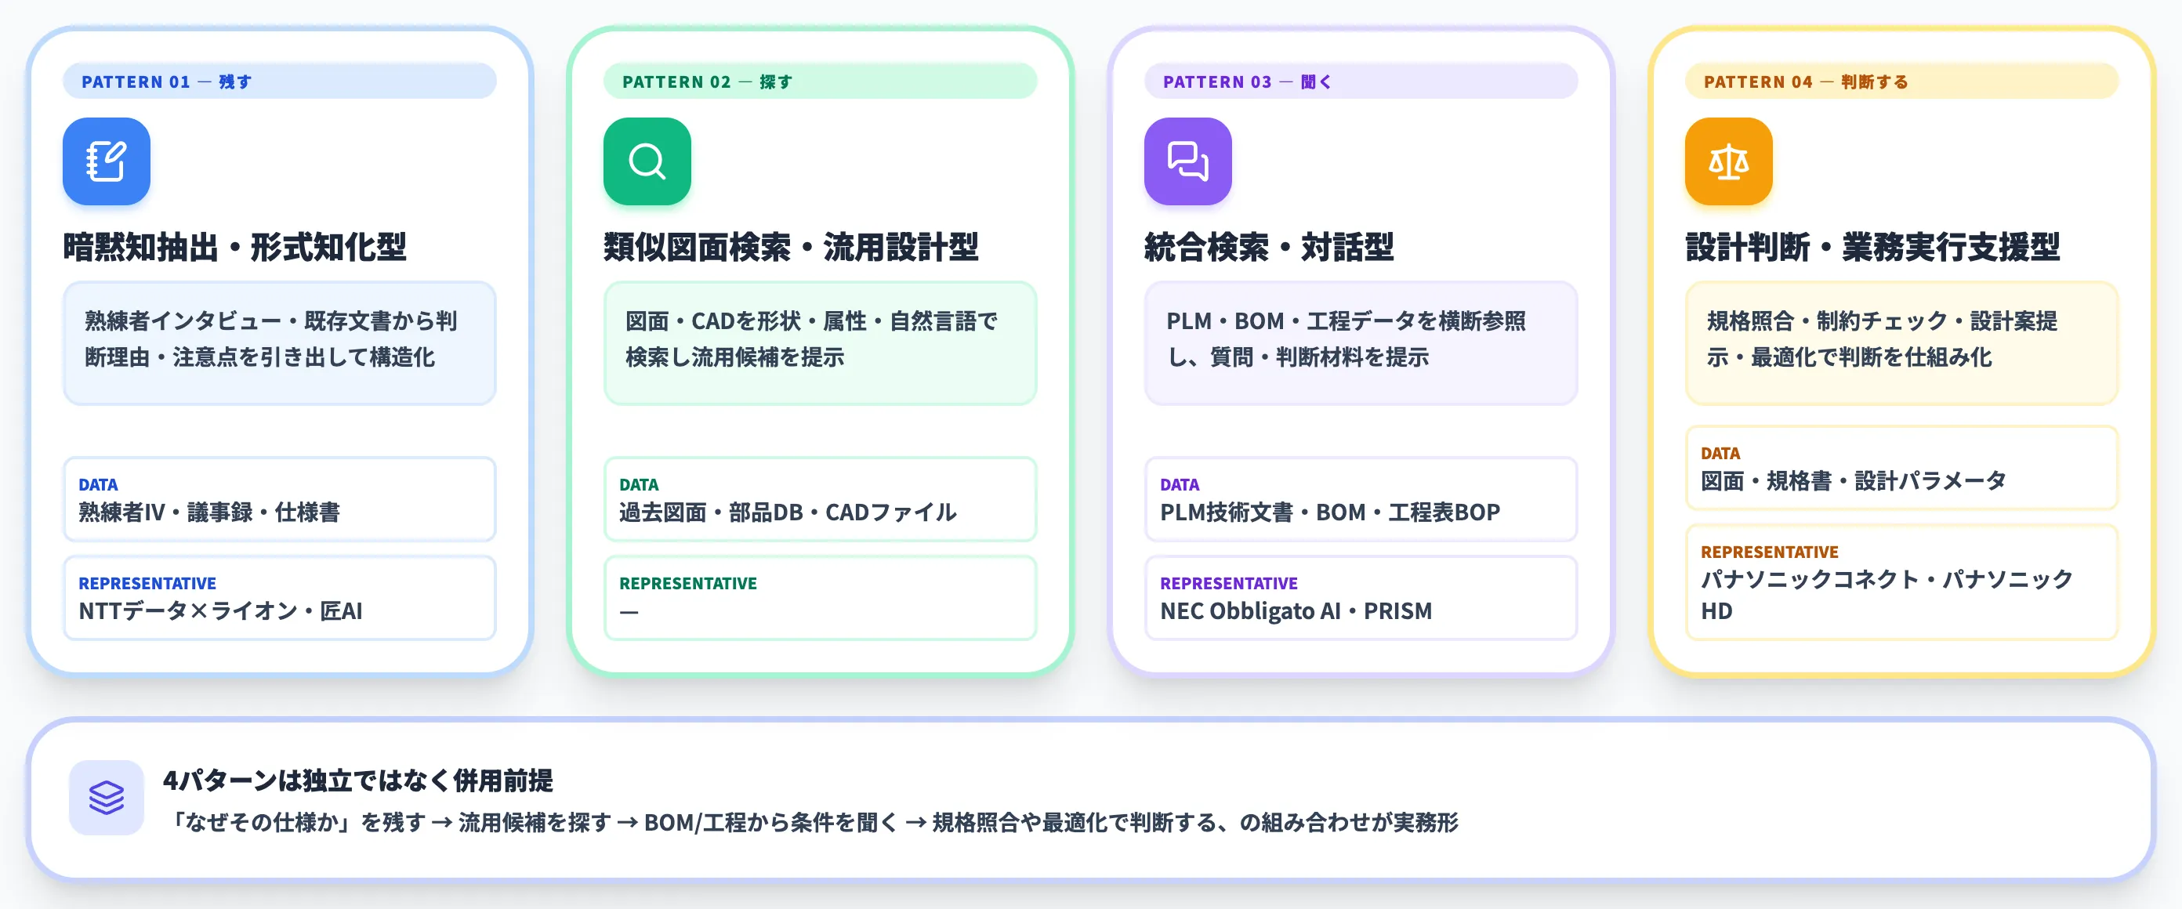
Task: Click the DATA label in Pattern 01 card
Action: pos(98,484)
